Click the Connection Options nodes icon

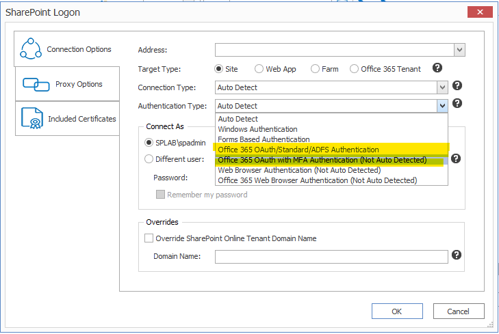click(x=31, y=49)
